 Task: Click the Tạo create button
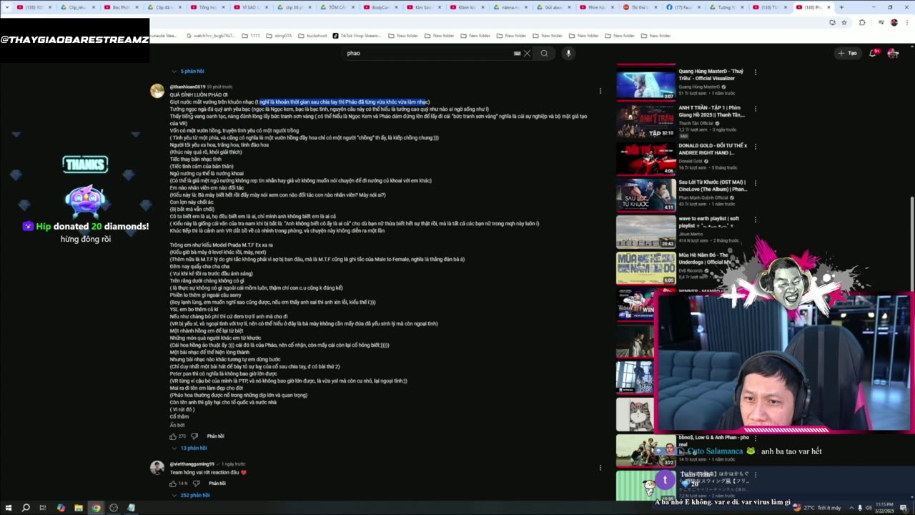[x=848, y=53]
